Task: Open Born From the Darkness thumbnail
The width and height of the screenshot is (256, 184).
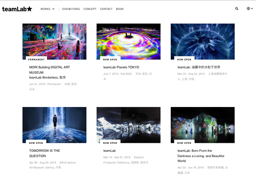Action: click(203, 125)
